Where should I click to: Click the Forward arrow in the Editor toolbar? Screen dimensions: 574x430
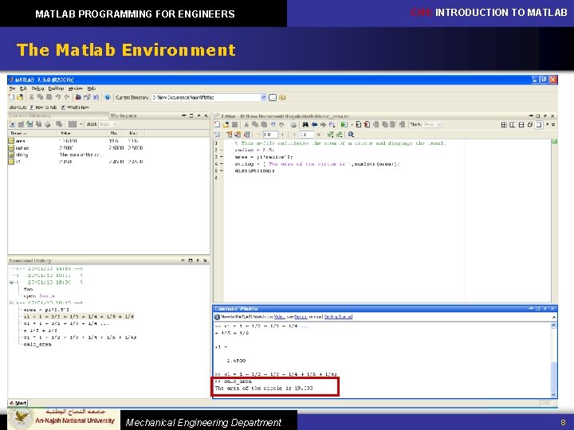[323, 125]
